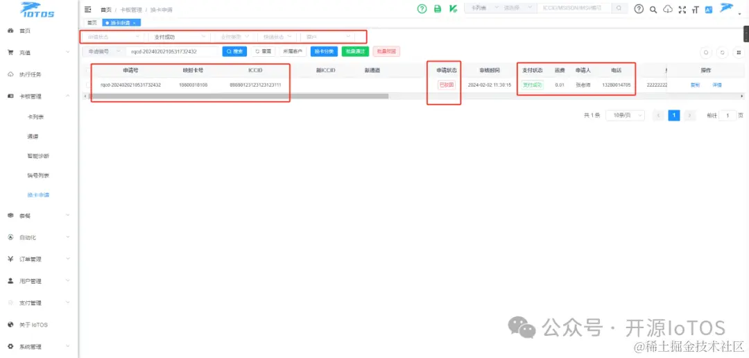This screenshot has height=358, width=749.
Task: Click the 详情 link in table row
Action: point(717,85)
